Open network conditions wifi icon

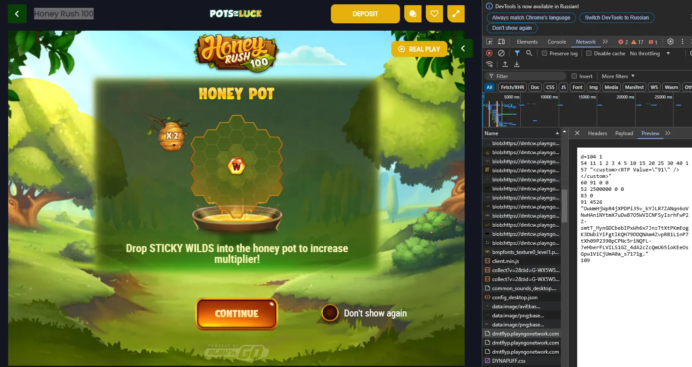point(489,64)
